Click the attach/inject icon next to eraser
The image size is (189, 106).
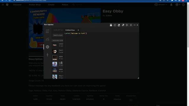click(x=123, y=25)
